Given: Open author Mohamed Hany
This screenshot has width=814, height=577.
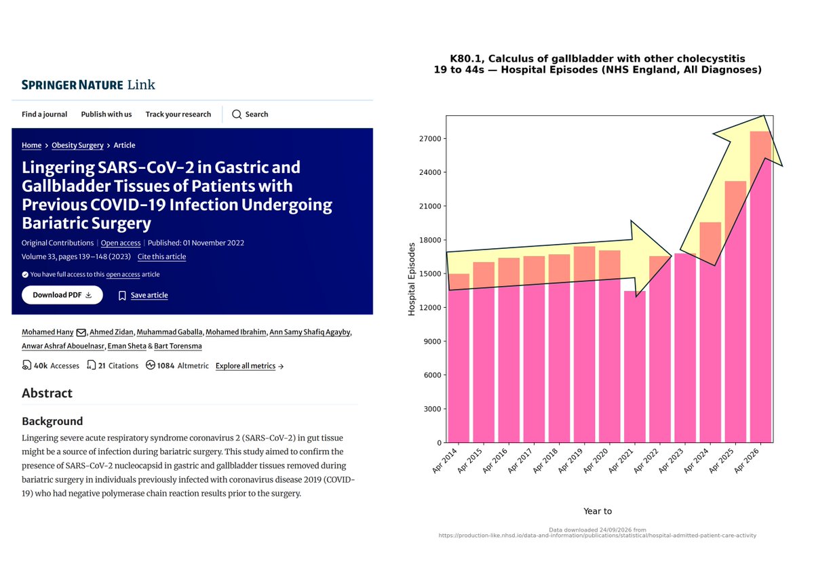Looking at the screenshot, I should pyautogui.click(x=48, y=332).
